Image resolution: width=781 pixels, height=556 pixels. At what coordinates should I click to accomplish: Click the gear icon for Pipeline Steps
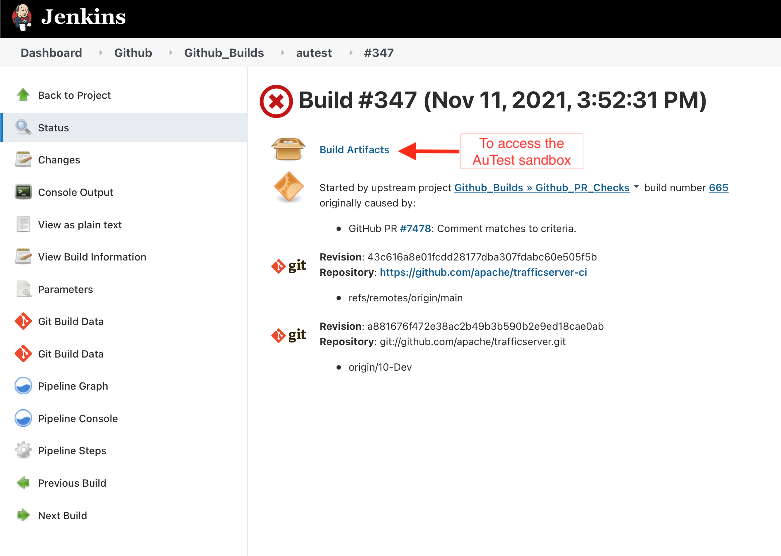click(x=23, y=451)
